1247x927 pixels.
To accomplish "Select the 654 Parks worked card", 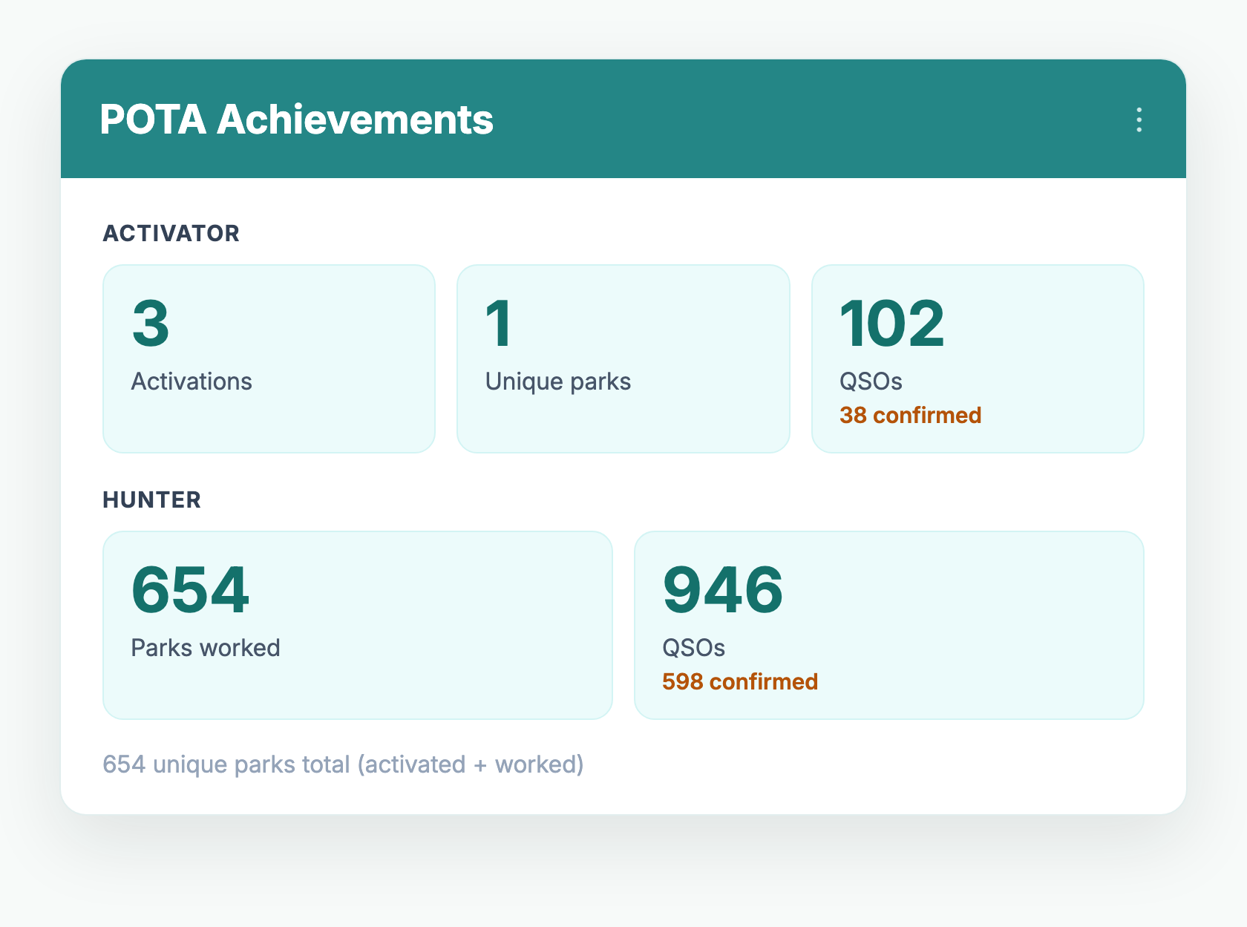I will 358,625.
